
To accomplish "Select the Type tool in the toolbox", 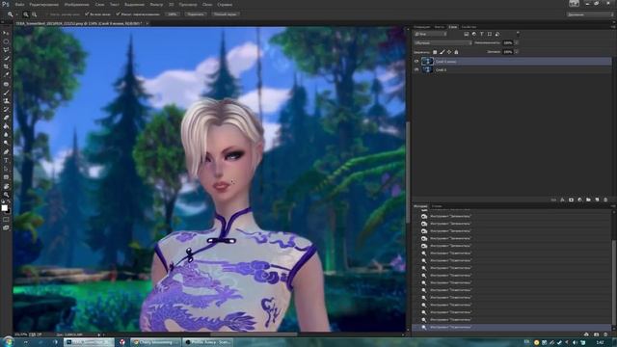I will click(6, 161).
